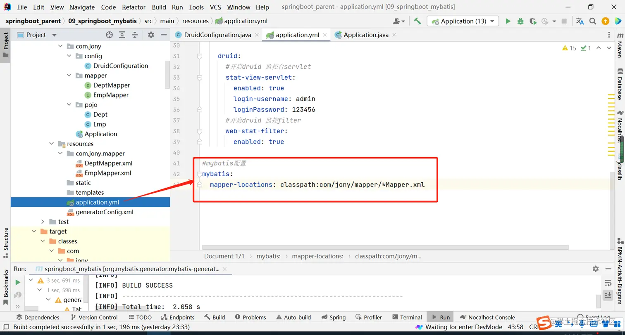Collapse the resources folder node
Image resolution: width=625 pixels, height=335 pixels.
pyautogui.click(x=52, y=144)
